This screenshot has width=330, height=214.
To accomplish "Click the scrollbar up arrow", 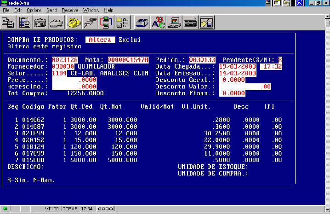I will coord(328,17).
